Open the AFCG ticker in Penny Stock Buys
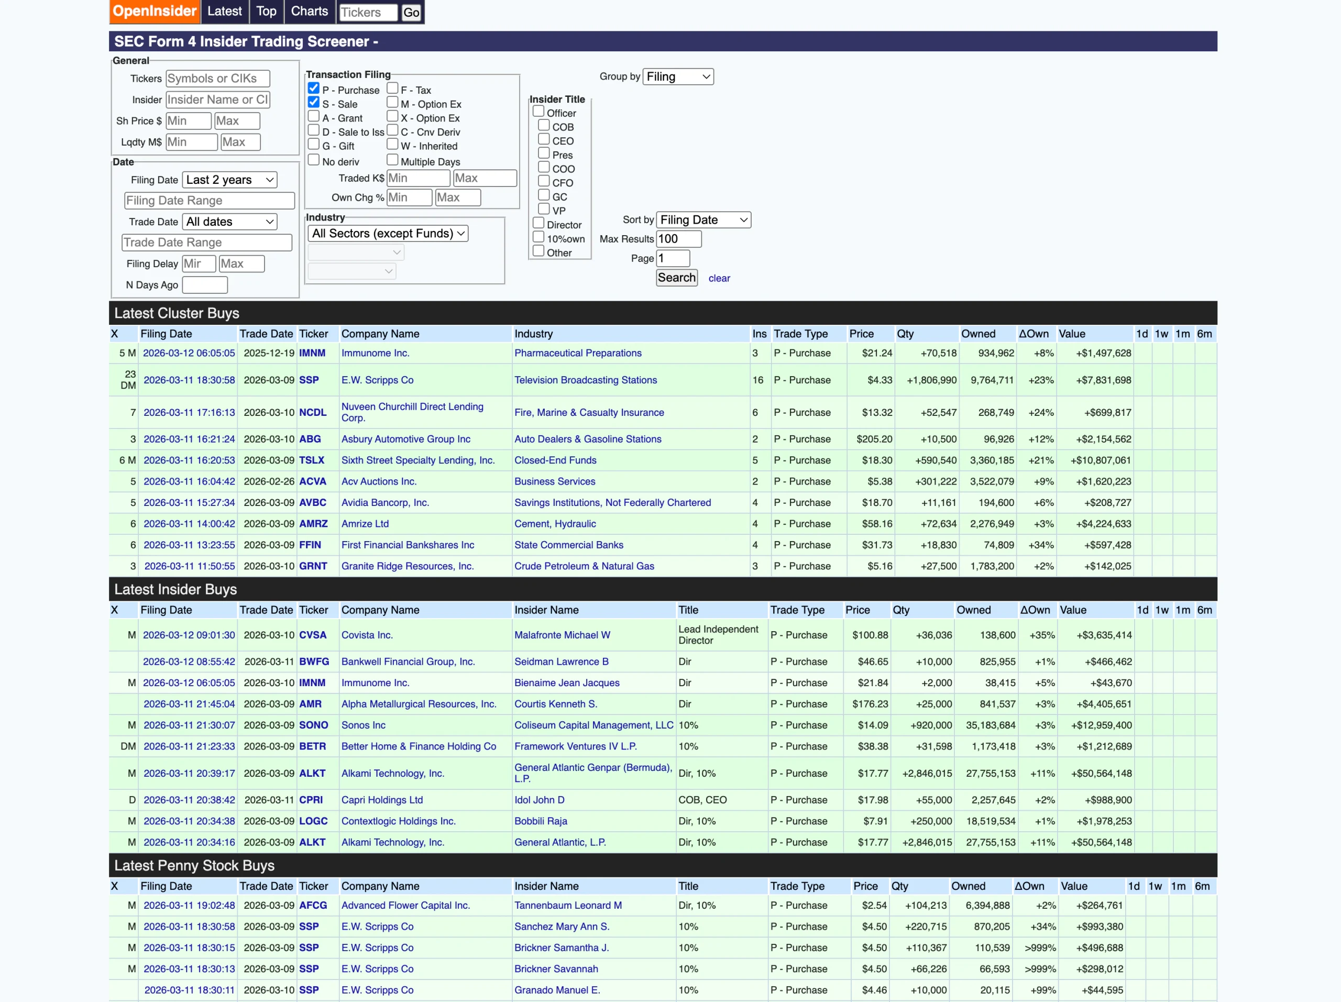Viewport: 1341px width, 1002px height. [313, 905]
